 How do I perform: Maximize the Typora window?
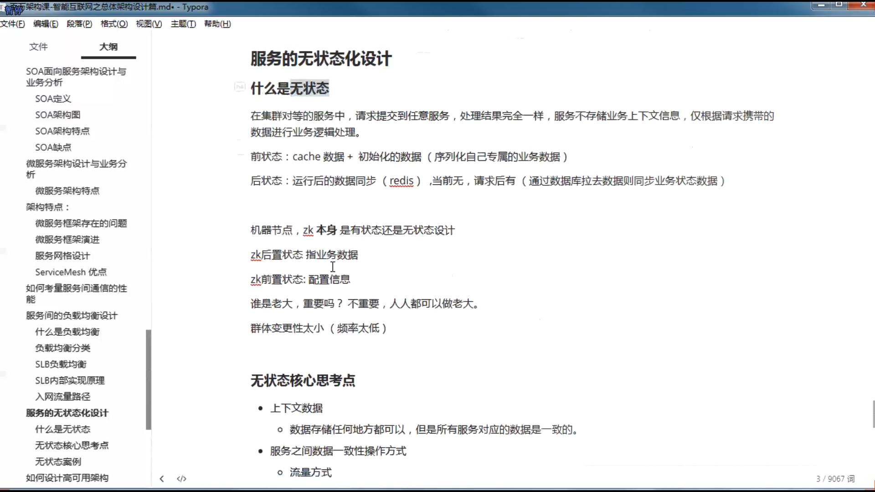tap(839, 5)
